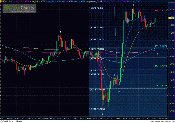Click 1,4190 on the price axis

(x=172, y=111)
